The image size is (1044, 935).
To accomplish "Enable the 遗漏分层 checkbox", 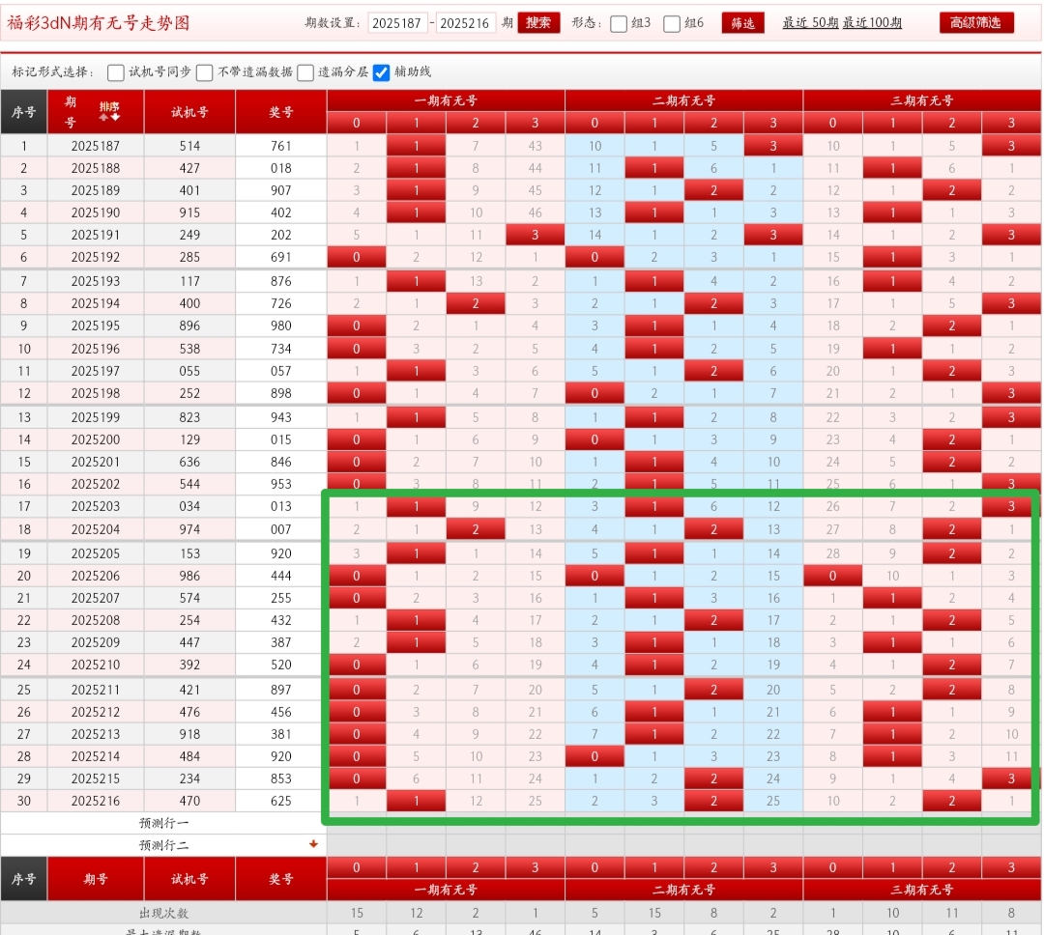I will (x=305, y=72).
